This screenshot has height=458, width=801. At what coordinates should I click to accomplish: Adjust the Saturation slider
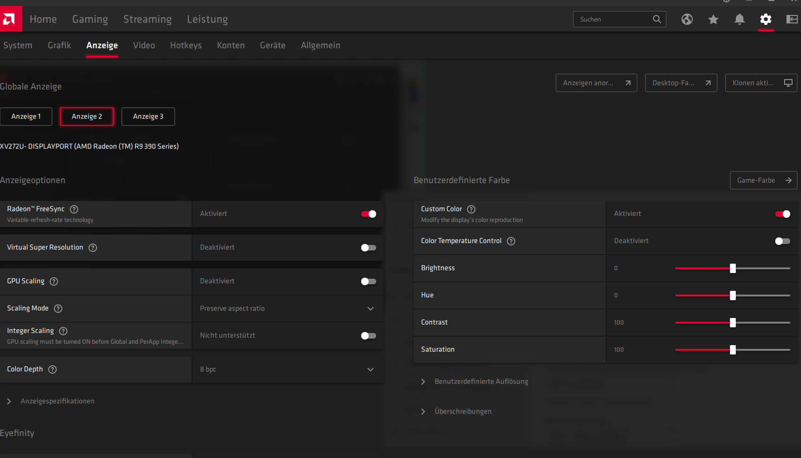coord(733,350)
